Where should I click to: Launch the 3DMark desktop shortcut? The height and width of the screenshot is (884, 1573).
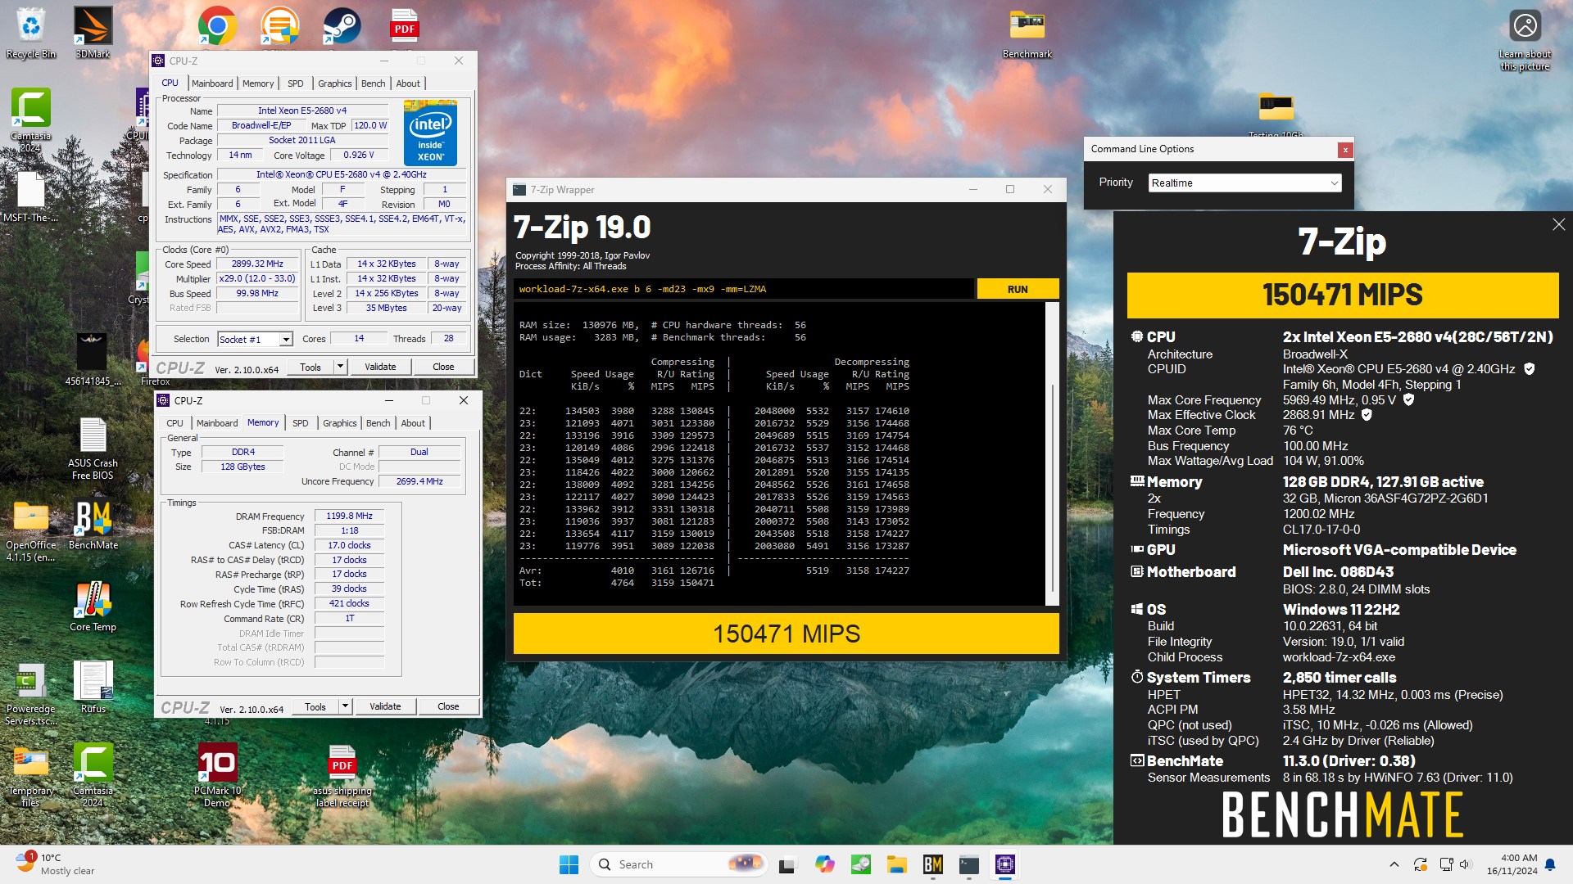93,33
